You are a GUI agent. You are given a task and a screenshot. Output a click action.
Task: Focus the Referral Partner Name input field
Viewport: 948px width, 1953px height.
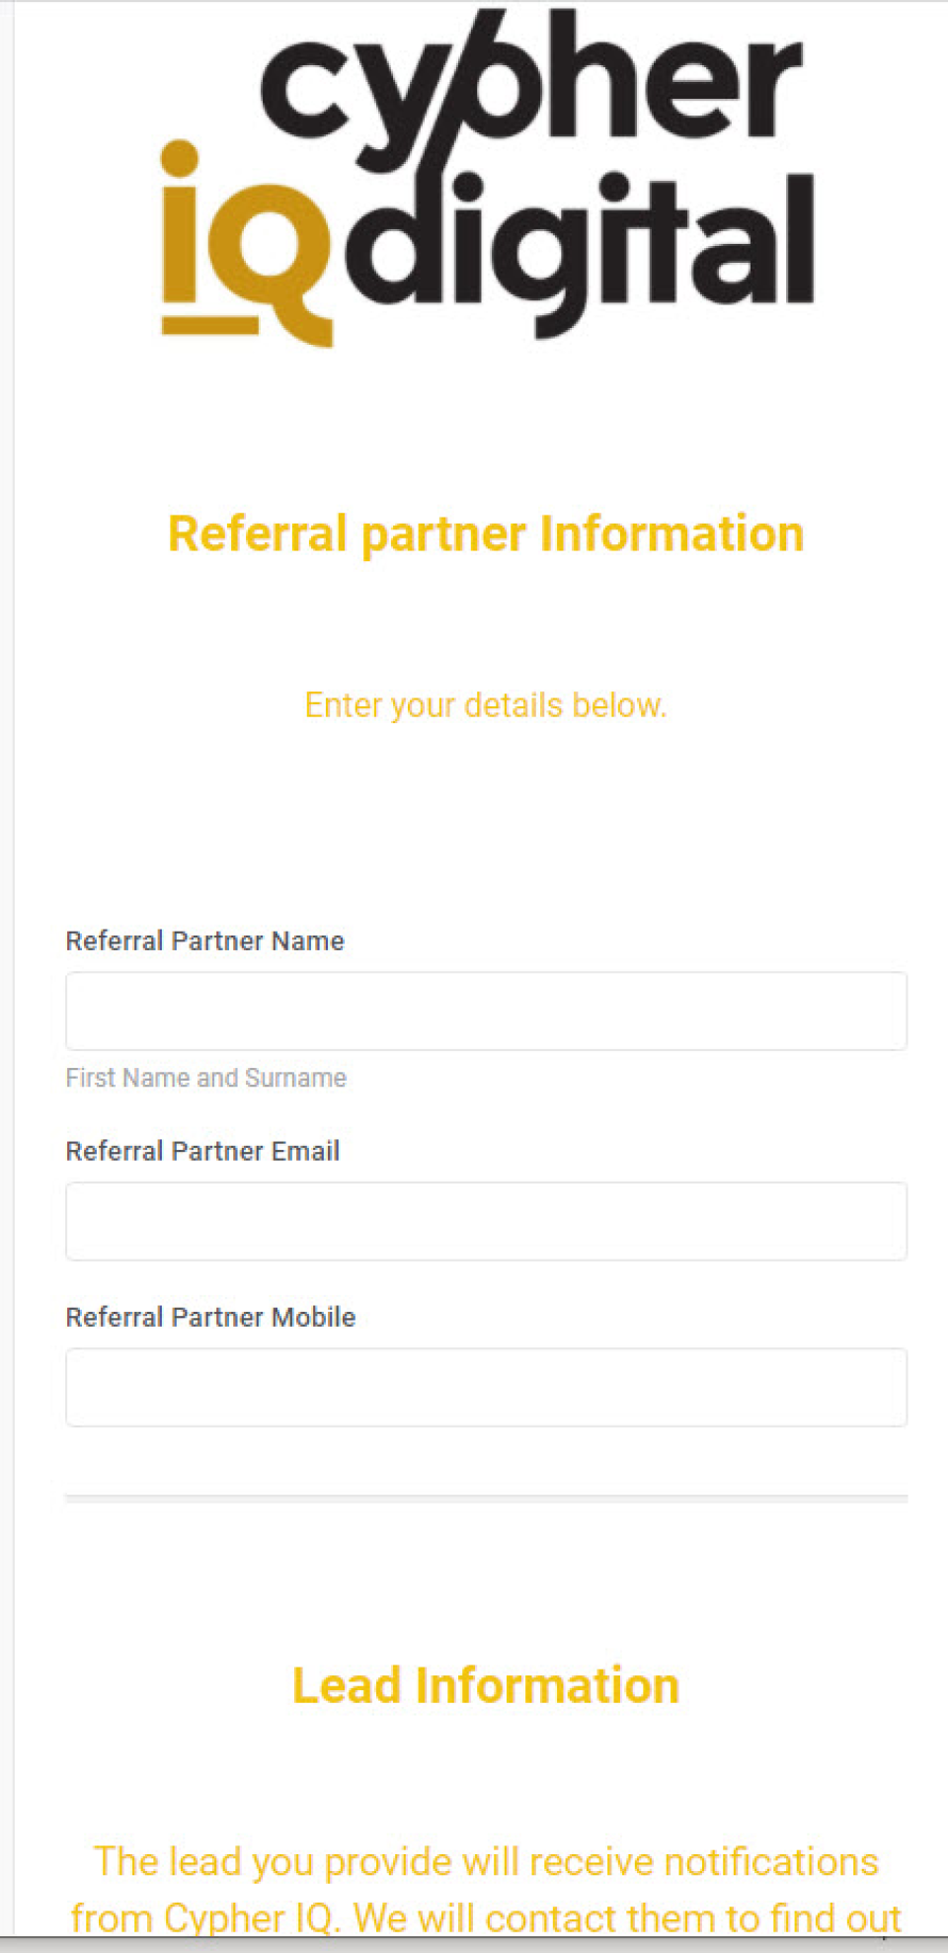coord(486,1011)
